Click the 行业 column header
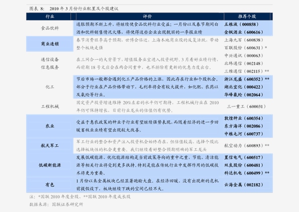This screenshot has width=299, height=212. (x=50, y=17)
